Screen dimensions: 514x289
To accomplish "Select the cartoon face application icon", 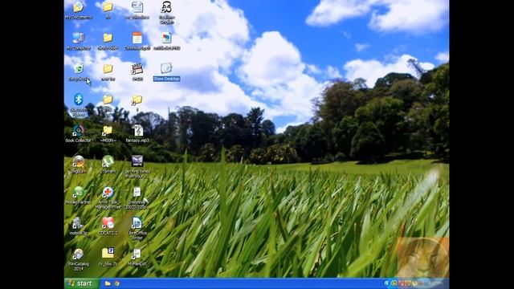I will pyautogui.click(x=166, y=7).
